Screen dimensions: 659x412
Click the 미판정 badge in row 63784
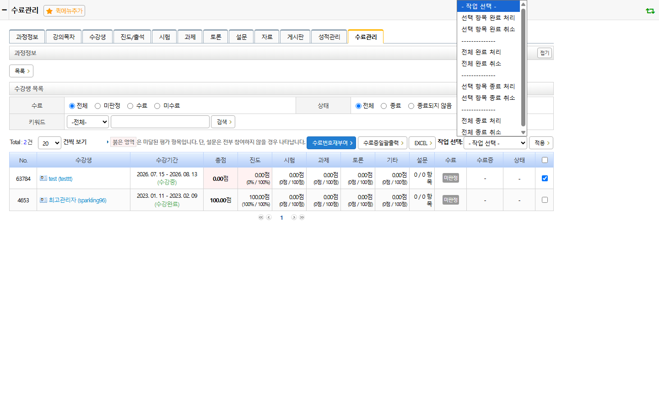coord(451,178)
